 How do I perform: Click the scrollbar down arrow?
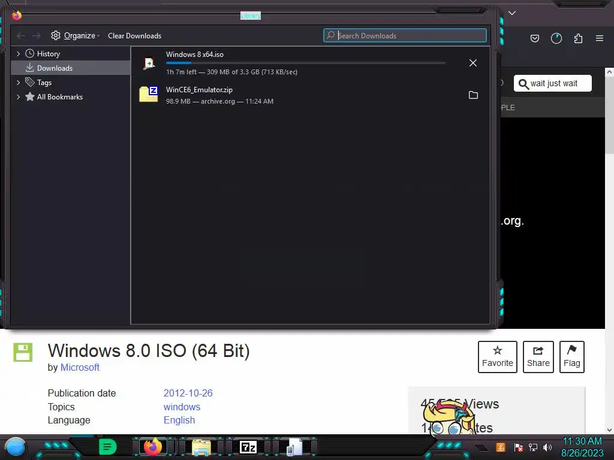[609, 430]
